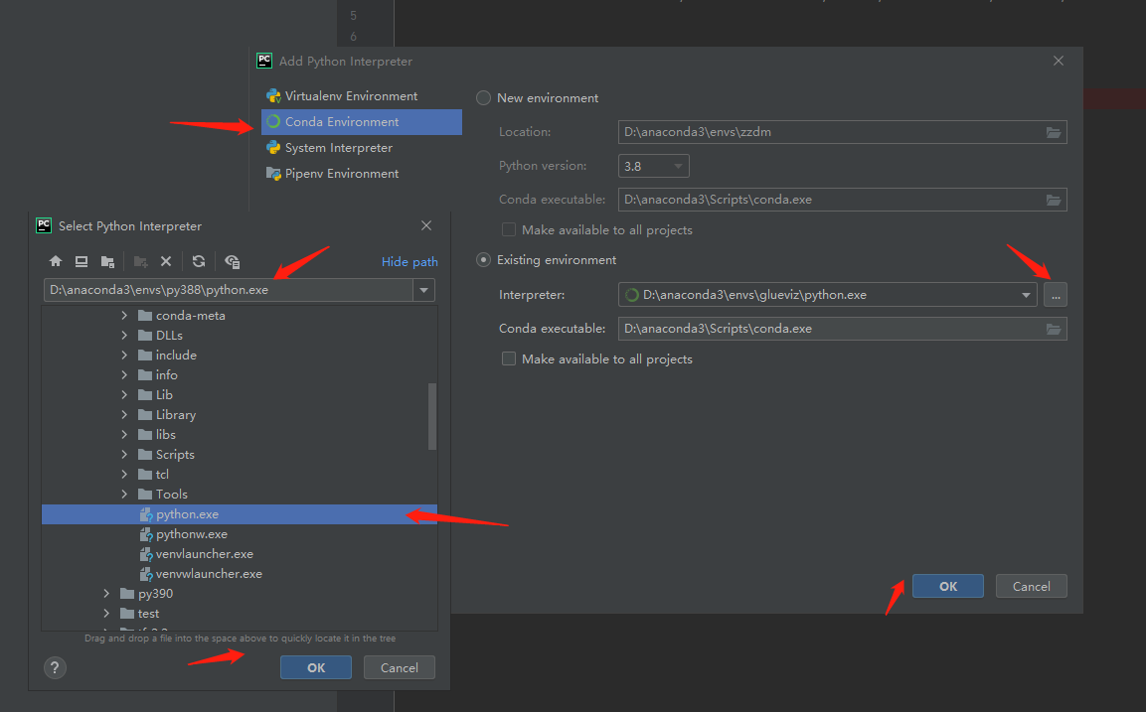Screen dimensions: 1146x712
Task: Select pythonw.exe in file tree
Action: pos(240,534)
